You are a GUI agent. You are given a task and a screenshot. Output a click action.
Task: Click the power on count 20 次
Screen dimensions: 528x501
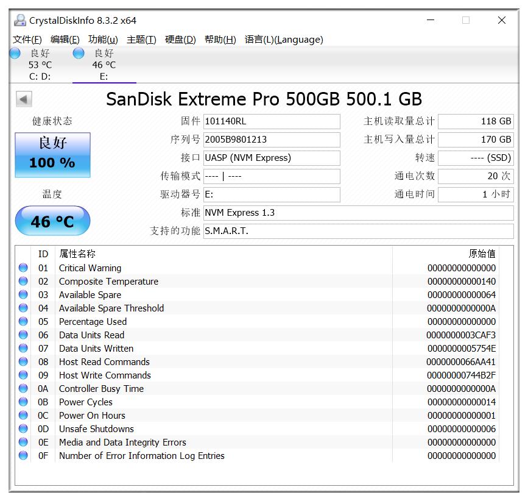476,176
